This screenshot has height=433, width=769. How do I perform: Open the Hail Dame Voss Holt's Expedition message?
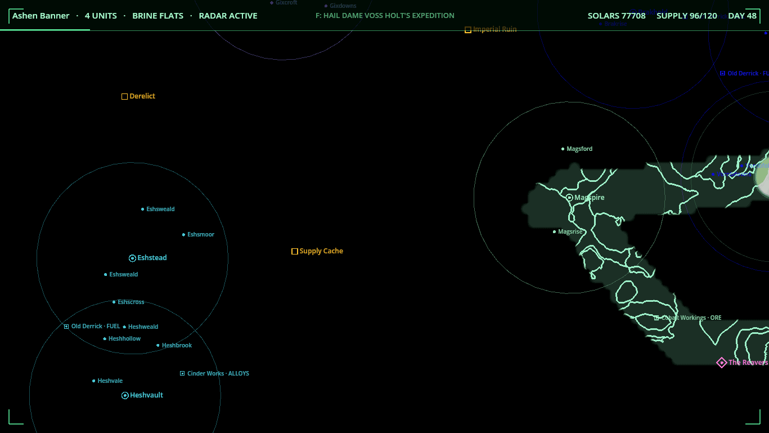[x=385, y=16]
